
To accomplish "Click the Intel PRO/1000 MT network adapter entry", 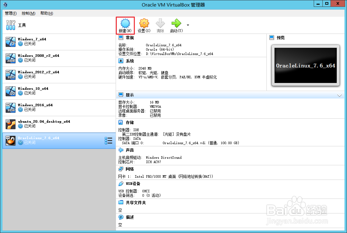I will coord(174,176).
